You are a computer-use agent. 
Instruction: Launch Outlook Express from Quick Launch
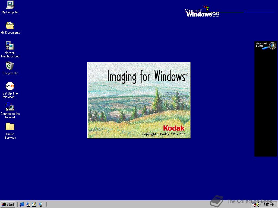tap(28, 205)
